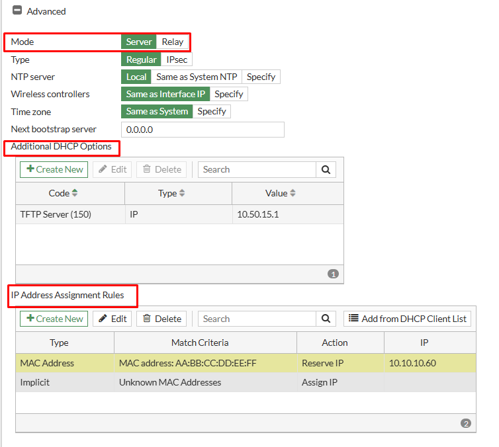The image size is (499, 447).
Task: Select the MAC Address rule row
Action: (246, 363)
